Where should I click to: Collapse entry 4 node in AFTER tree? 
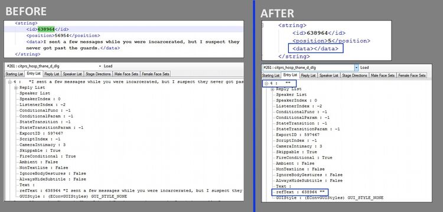tap(266, 84)
